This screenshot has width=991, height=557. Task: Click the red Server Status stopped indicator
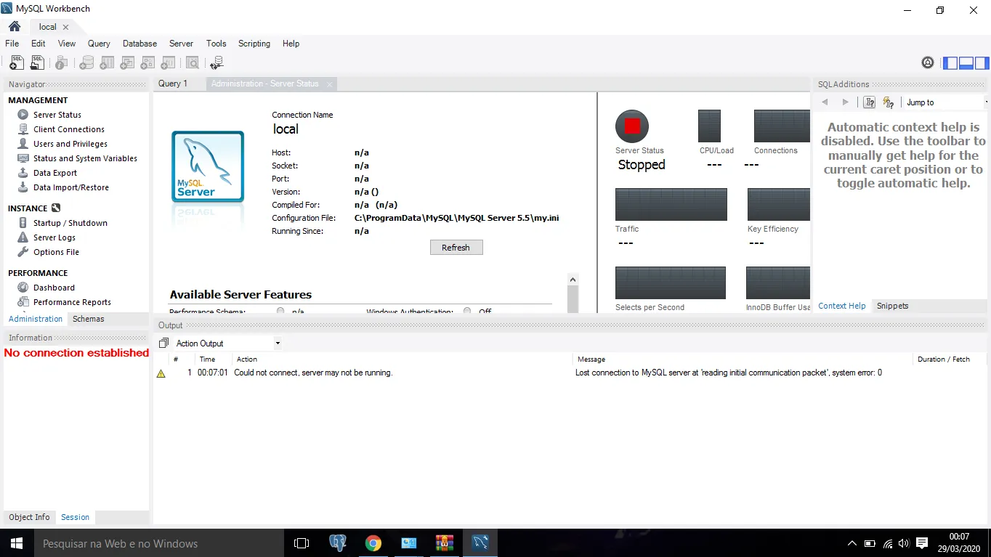tap(631, 126)
